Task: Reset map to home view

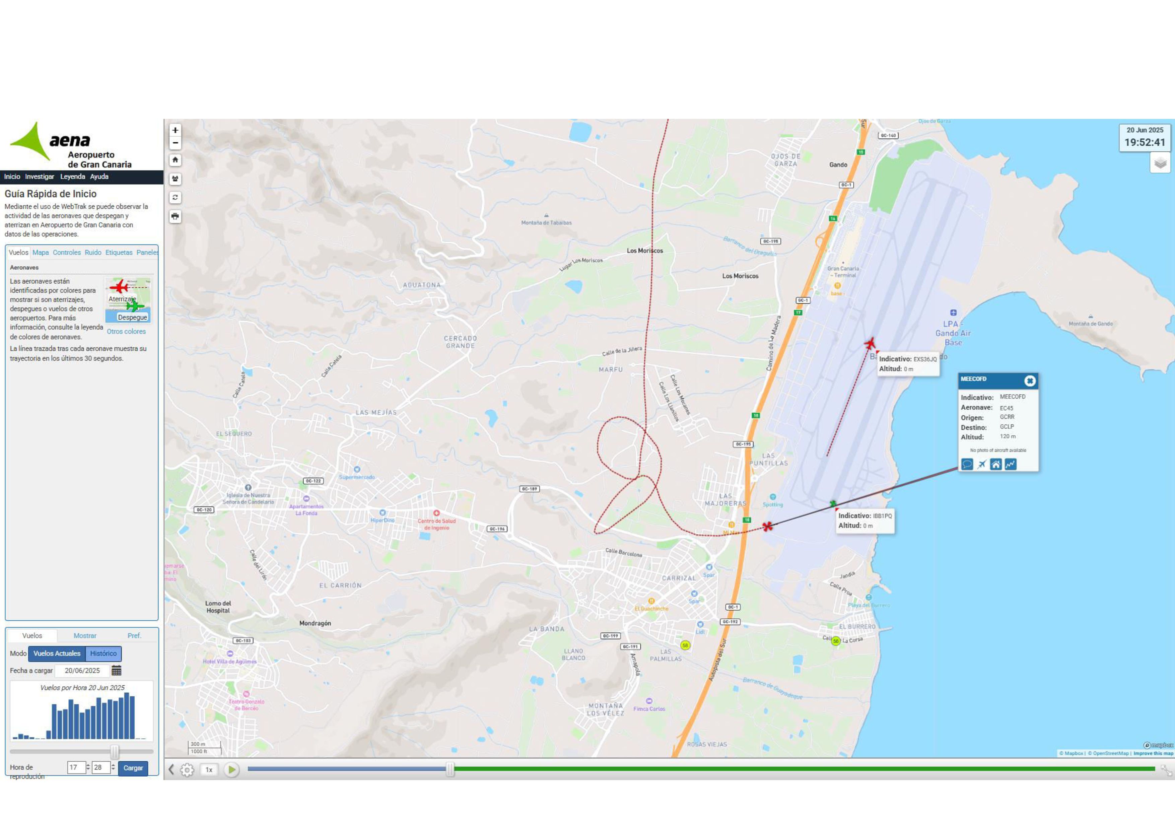Action: 175,160
